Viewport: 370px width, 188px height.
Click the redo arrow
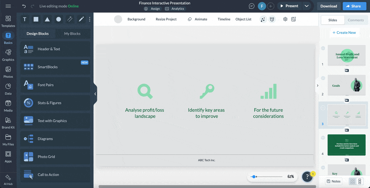point(33,6)
